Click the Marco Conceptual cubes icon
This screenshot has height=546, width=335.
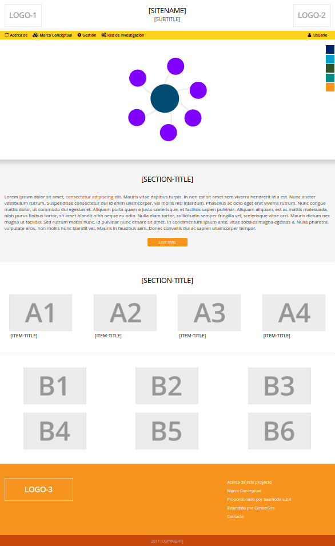(x=35, y=35)
